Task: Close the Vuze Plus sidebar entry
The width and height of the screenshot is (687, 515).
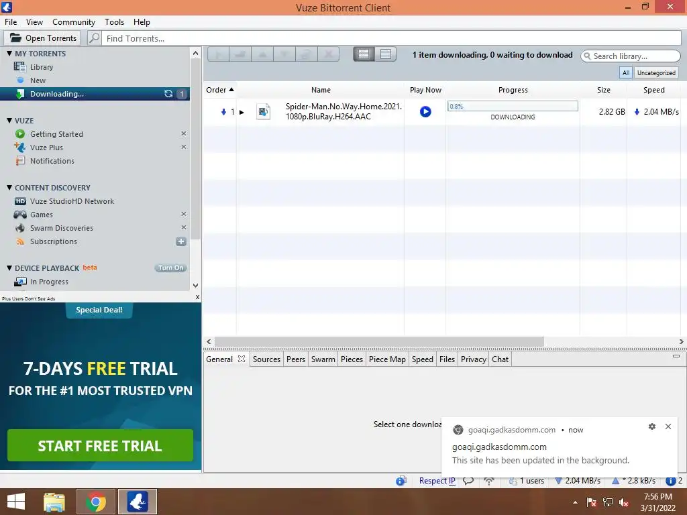Action: [x=184, y=147]
